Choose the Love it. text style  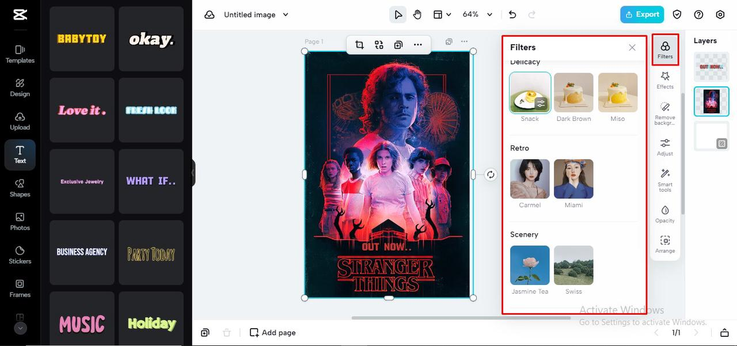(82, 111)
